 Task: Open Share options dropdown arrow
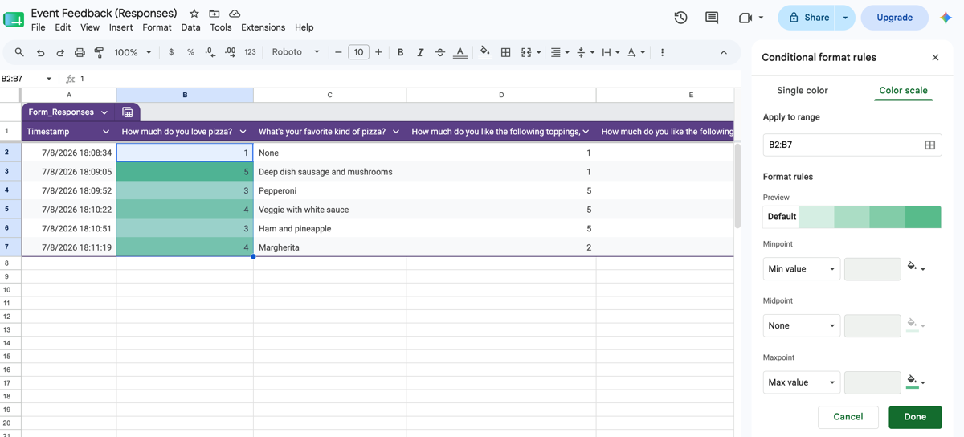tap(845, 18)
